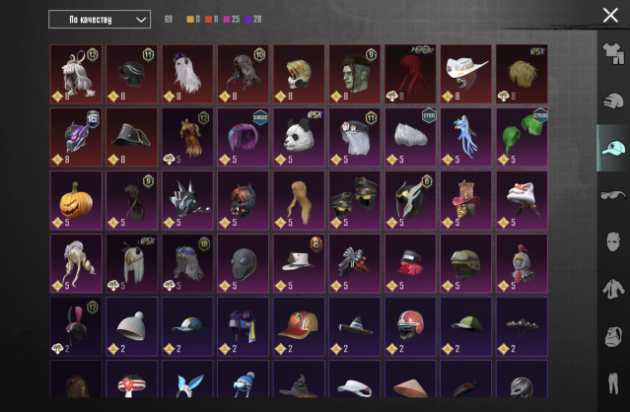Open the По качеству sort dropdown
The height and width of the screenshot is (412, 630).
click(x=100, y=20)
